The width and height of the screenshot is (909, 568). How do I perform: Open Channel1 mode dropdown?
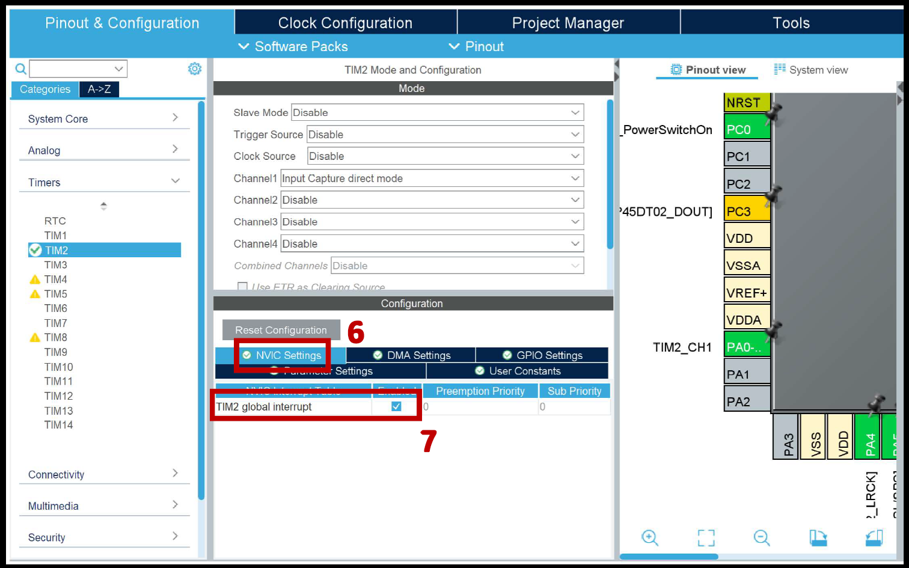point(432,179)
